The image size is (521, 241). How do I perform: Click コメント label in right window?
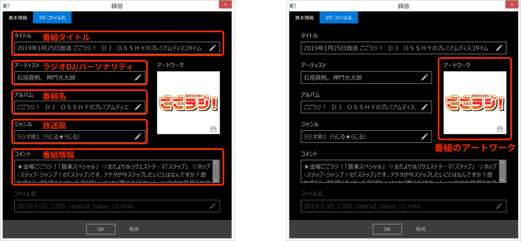tap(309, 154)
